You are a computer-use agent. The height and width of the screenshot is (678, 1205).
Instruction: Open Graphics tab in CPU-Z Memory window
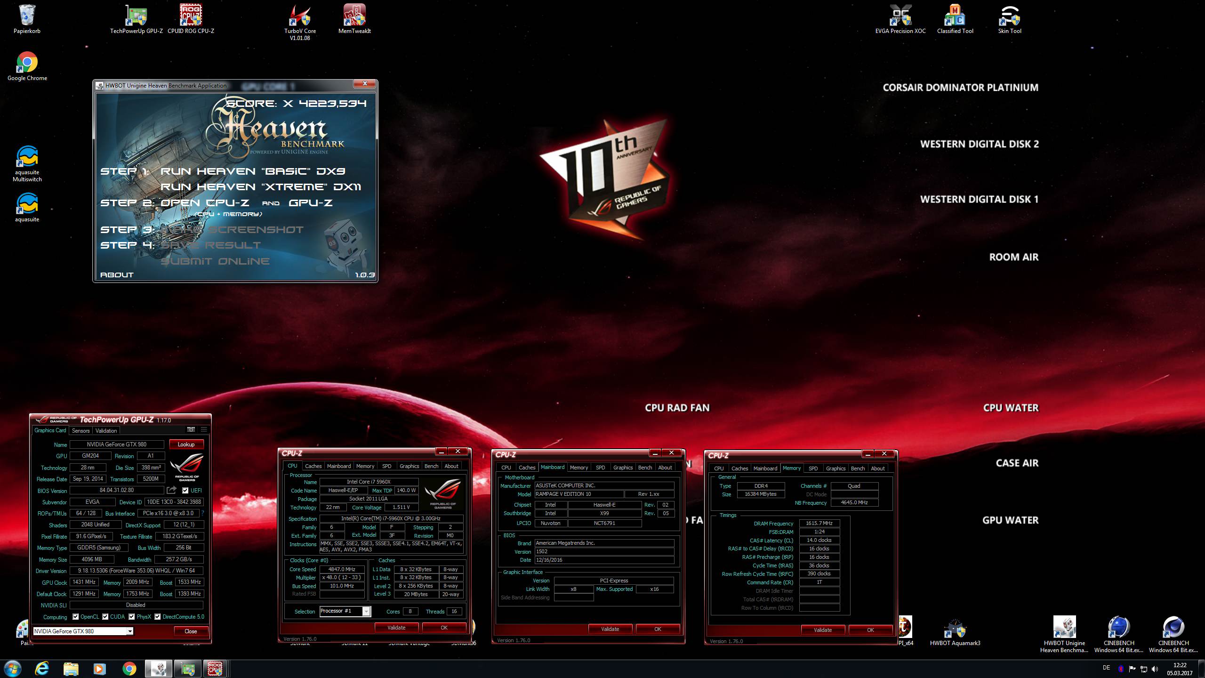[835, 468]
